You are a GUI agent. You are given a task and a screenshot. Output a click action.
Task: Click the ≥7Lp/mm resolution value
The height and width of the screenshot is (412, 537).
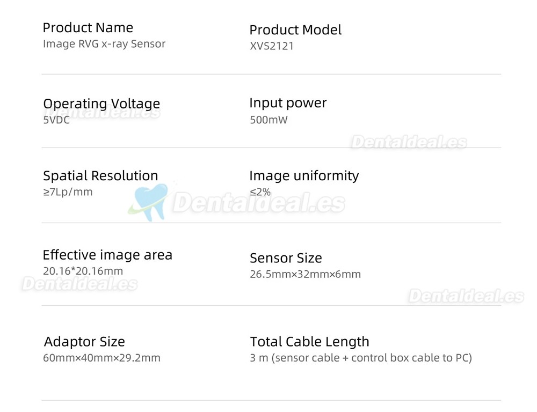[68, 192]
